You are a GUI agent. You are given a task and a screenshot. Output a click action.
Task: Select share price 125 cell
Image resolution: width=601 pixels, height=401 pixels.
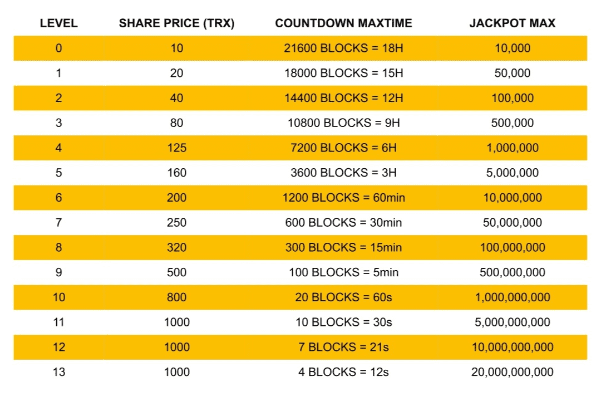click(x=176, y=148)
